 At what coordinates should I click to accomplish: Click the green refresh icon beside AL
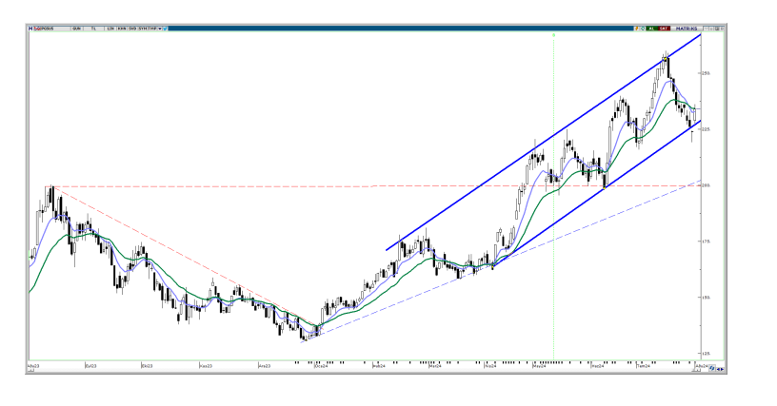pyautogui.click(x=643, y=29)
